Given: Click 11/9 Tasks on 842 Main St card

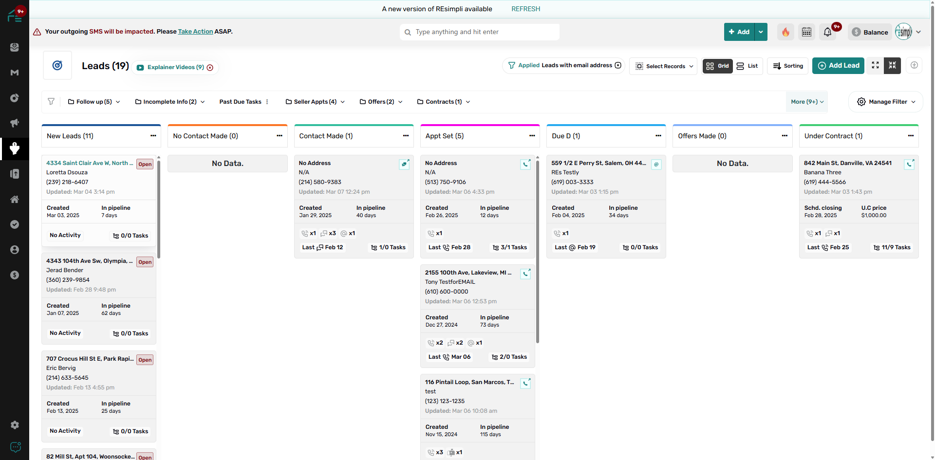Looking at the screenshot, I should point(892,247).
